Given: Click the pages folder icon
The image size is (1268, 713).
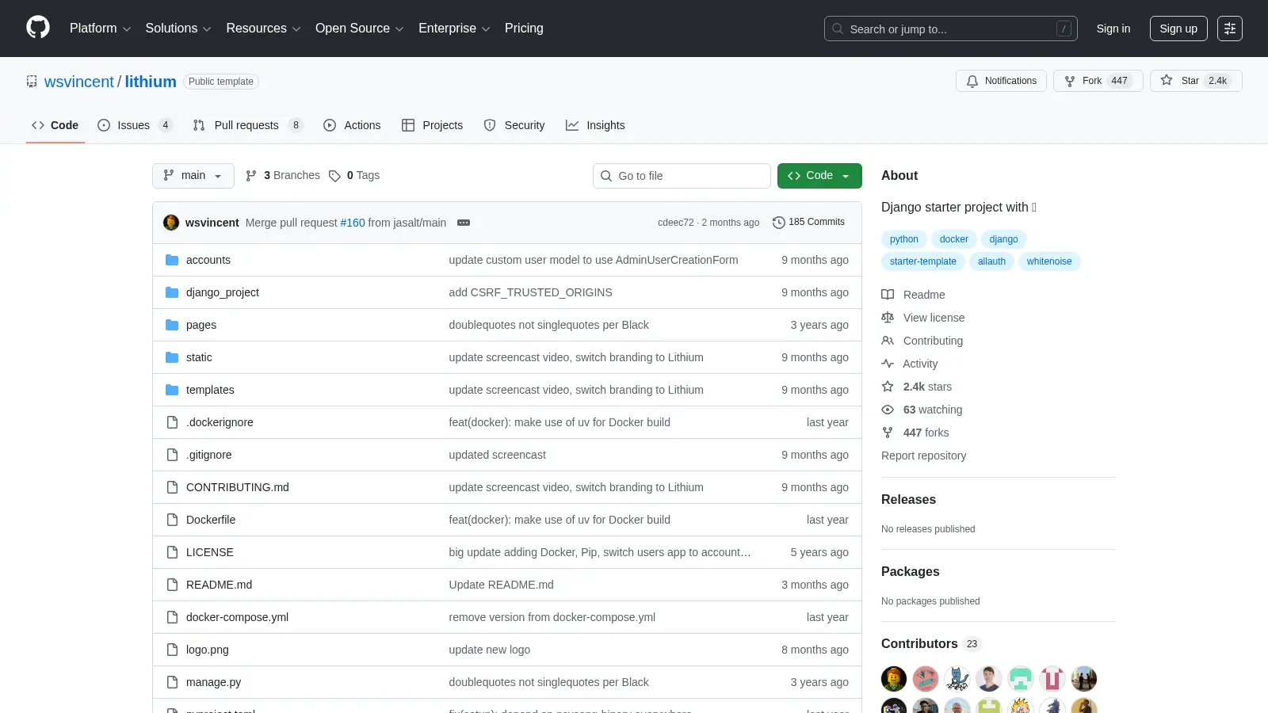Looking at the screenshot, I should coord(172,325).
